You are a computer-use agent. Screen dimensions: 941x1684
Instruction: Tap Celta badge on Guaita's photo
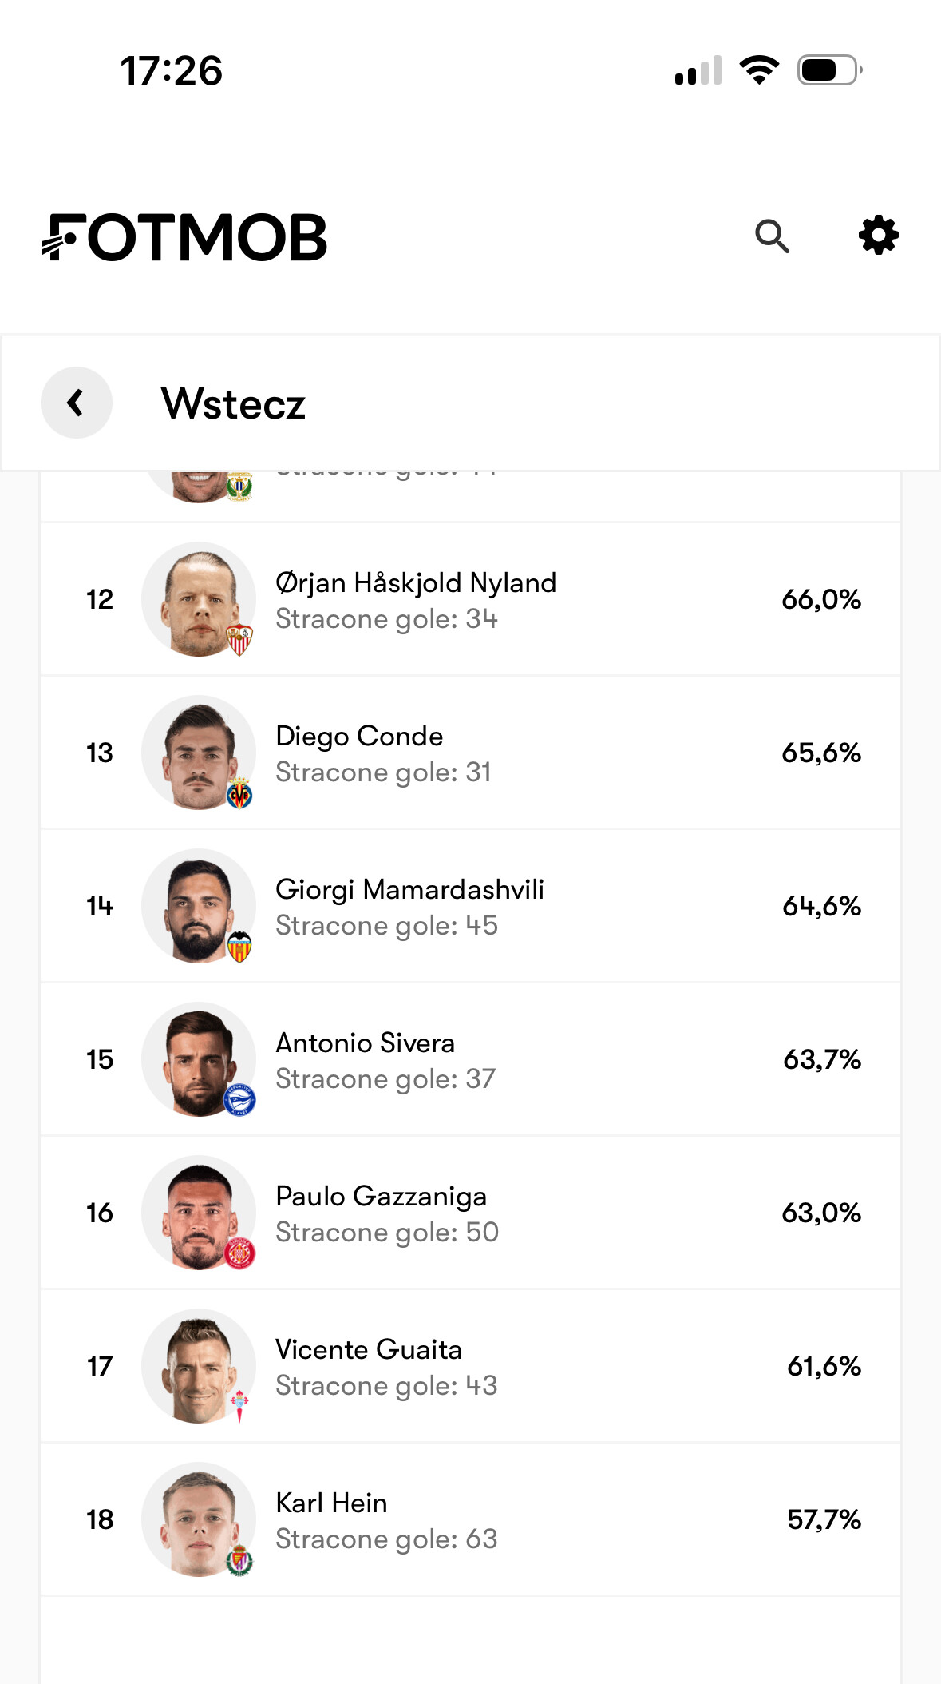(x=239, y=1406)
